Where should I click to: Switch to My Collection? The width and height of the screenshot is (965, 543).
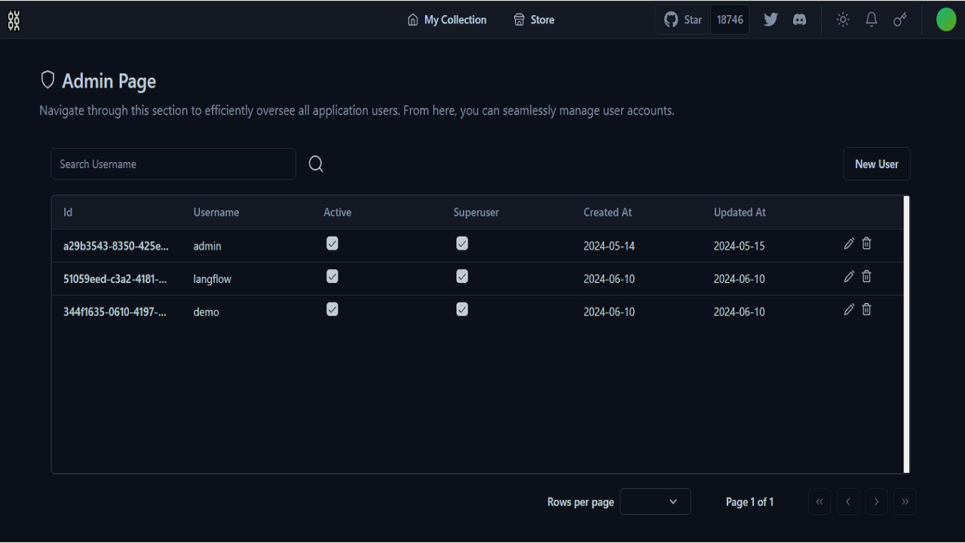pos(446,20)
